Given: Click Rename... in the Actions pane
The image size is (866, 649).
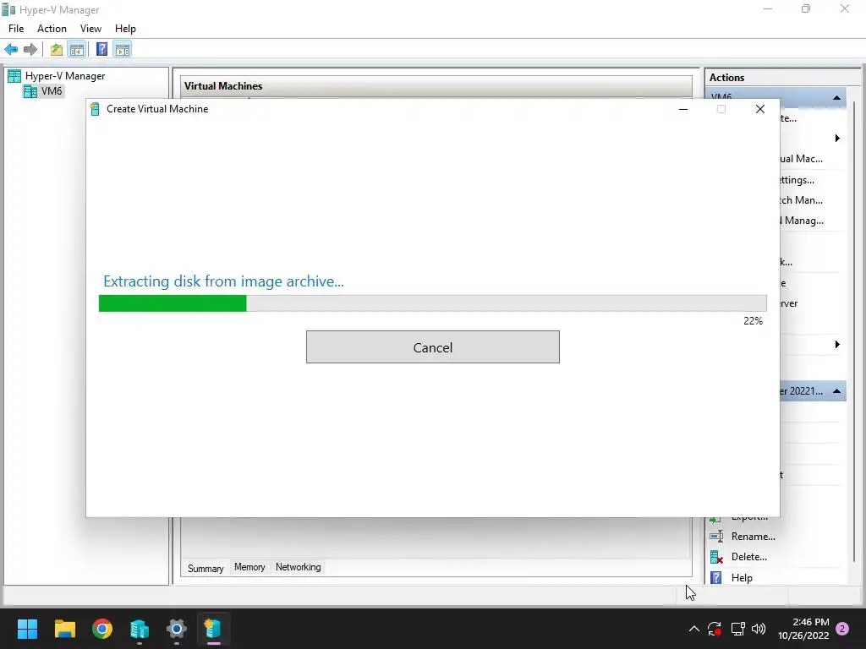Looking at the screenshot, I should pos(754,537).
